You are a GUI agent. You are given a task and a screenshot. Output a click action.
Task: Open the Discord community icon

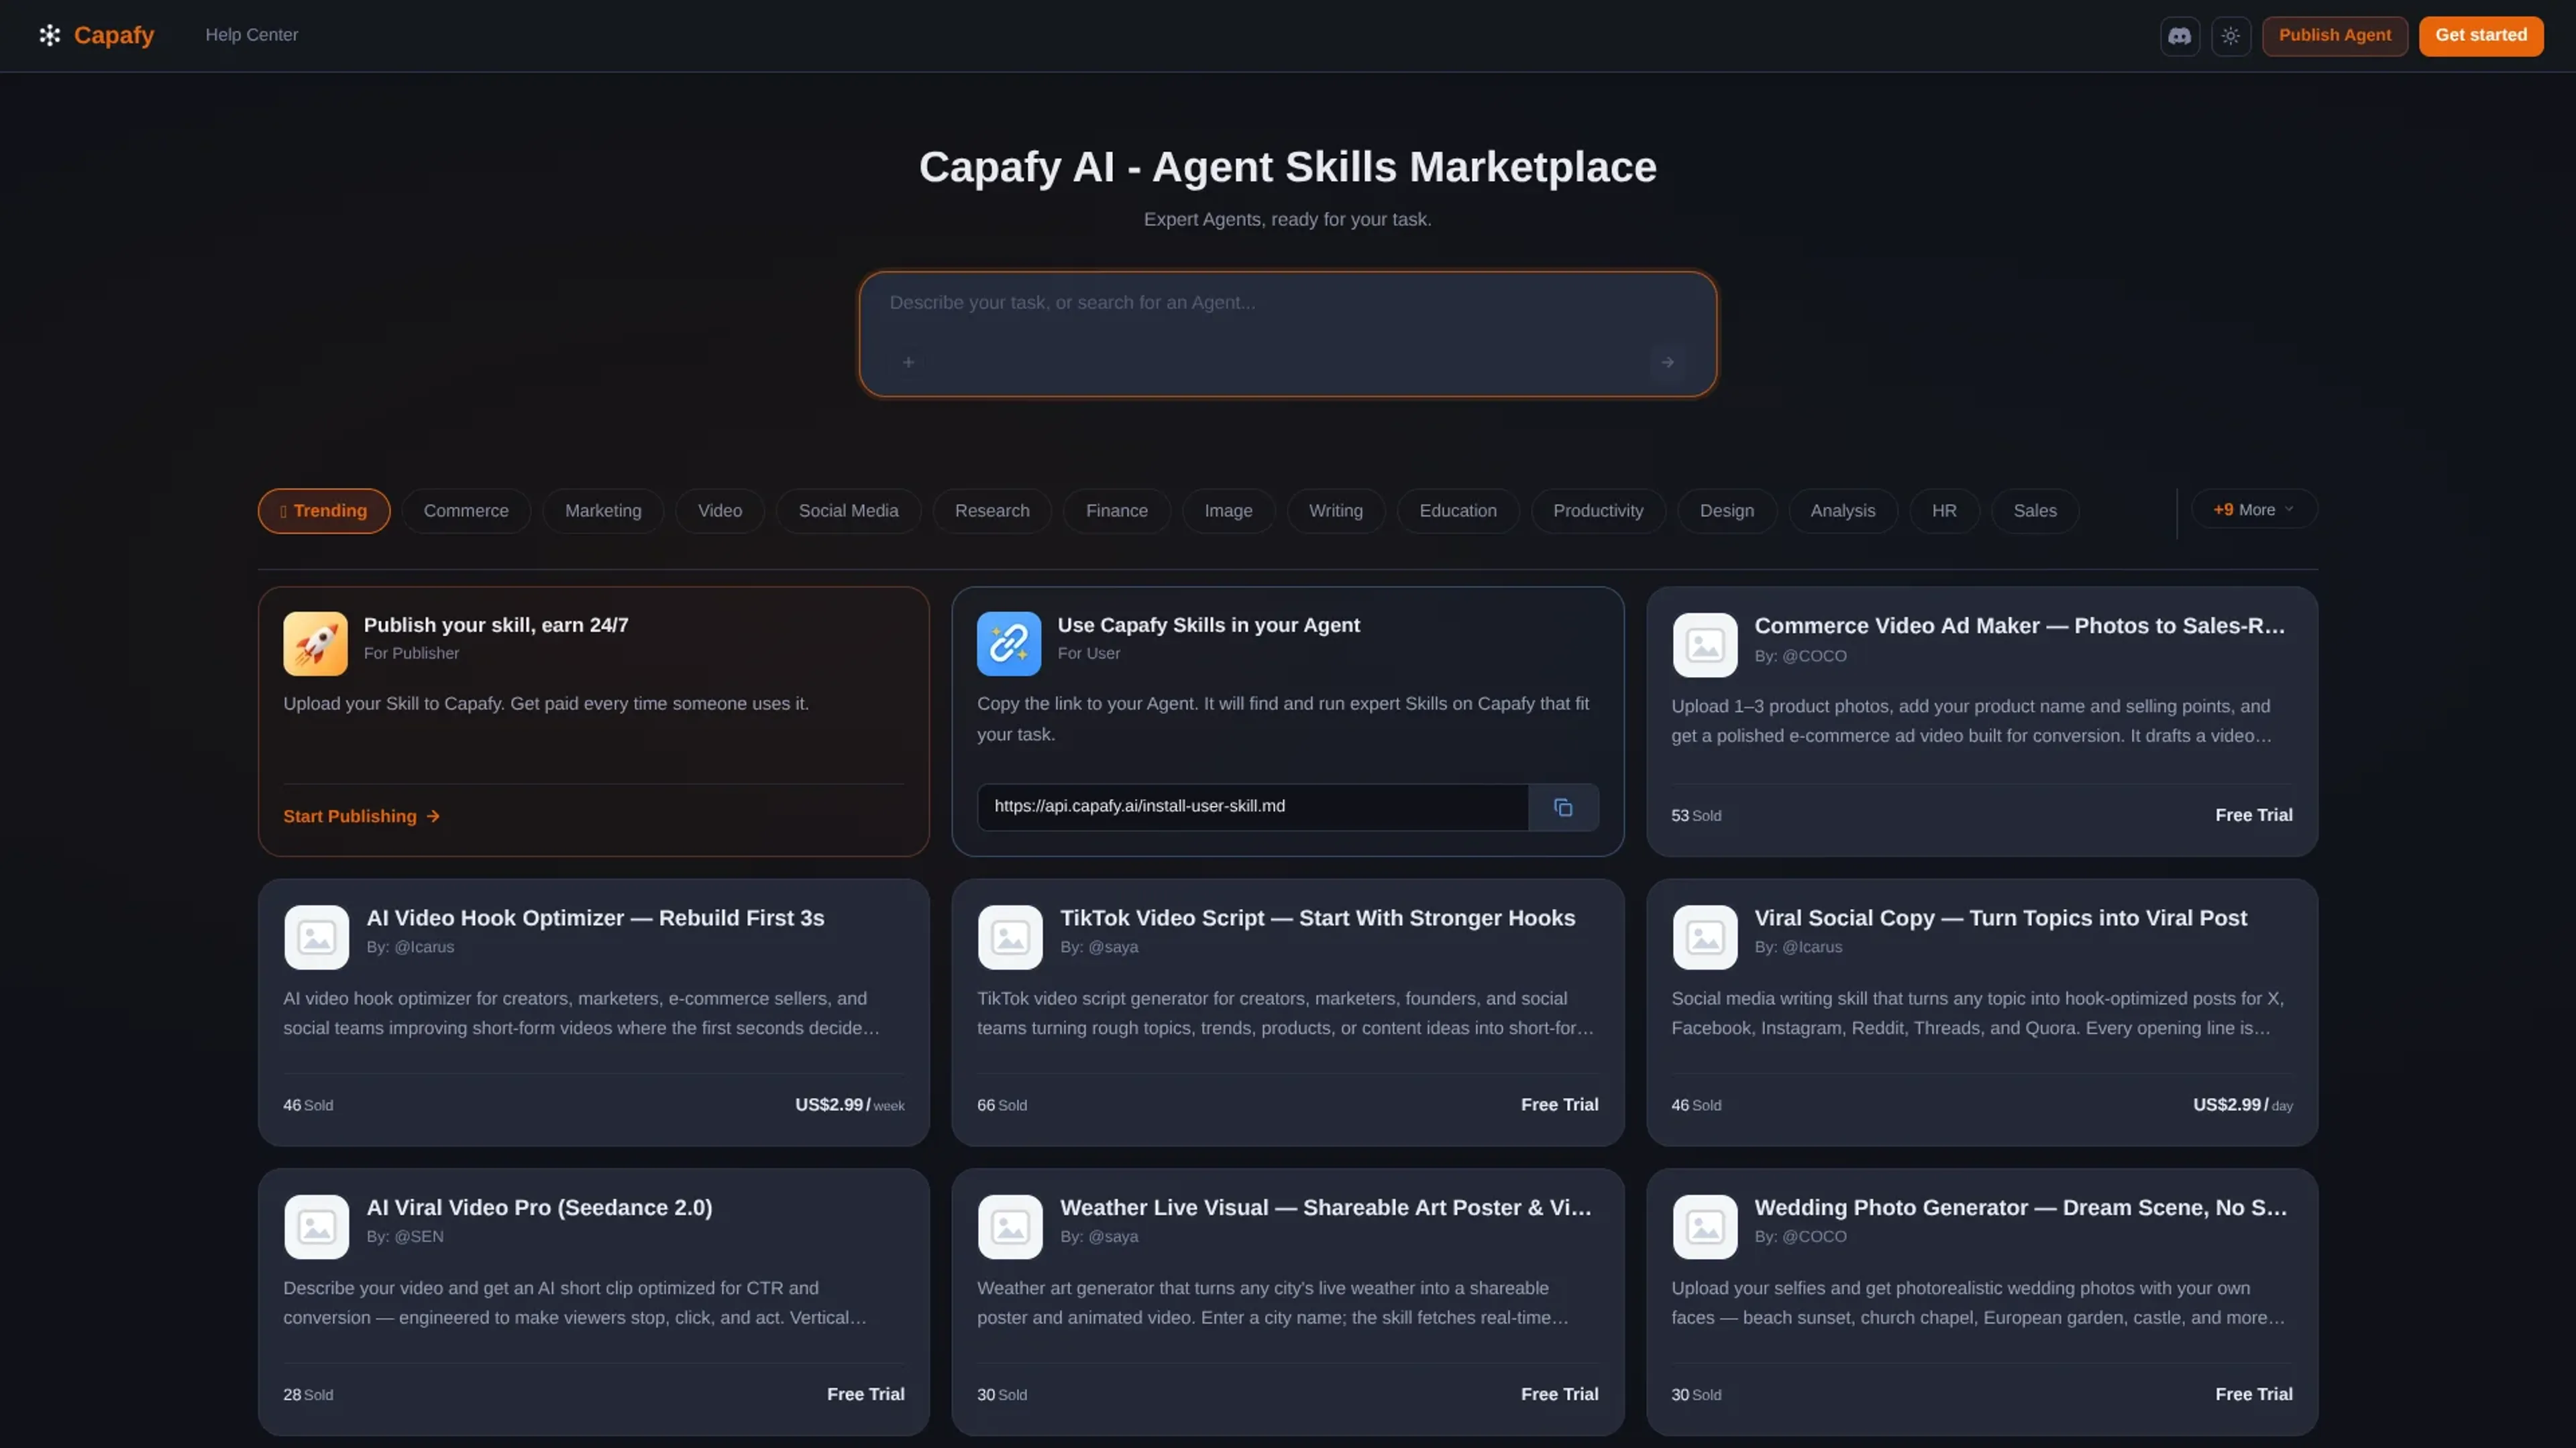tap(2179, 36)
